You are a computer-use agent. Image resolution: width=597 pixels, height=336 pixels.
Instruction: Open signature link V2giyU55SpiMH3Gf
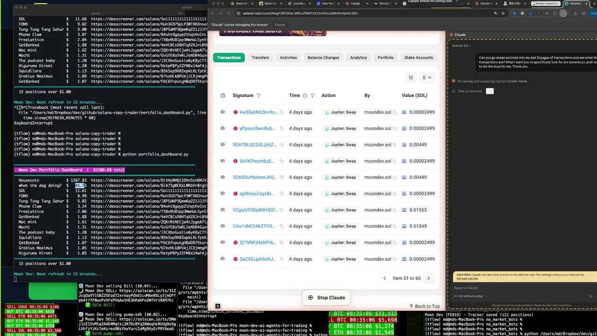(x=255, y=210)
